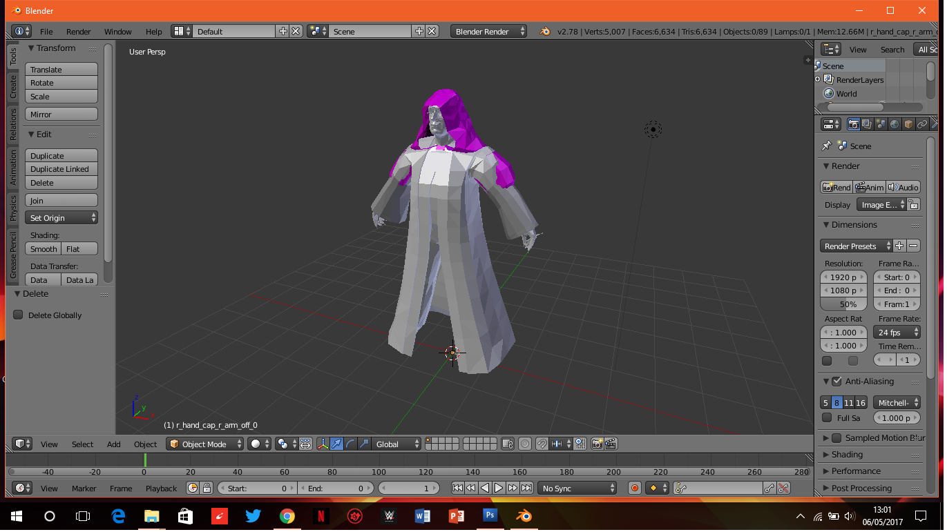This screenshot has width=947, height=532.
Task: Open the 3D viewport Add menu
Action: click(x=114, y=444)
